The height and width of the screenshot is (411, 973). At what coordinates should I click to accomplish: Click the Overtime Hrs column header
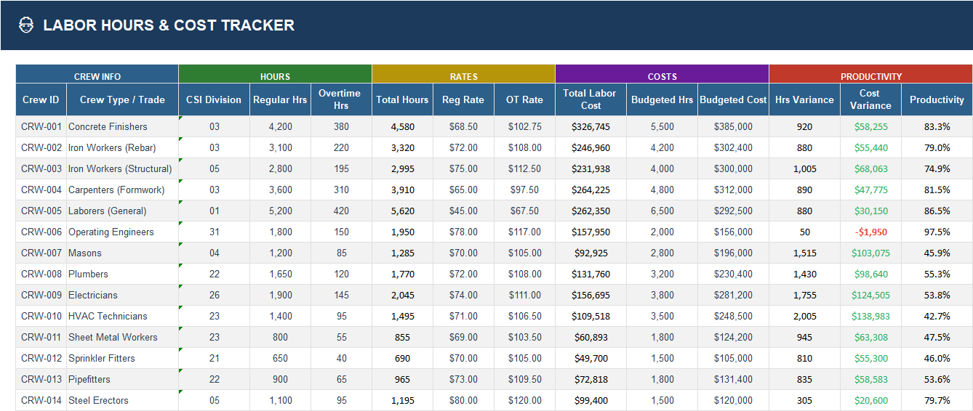(x=341, y=99)
